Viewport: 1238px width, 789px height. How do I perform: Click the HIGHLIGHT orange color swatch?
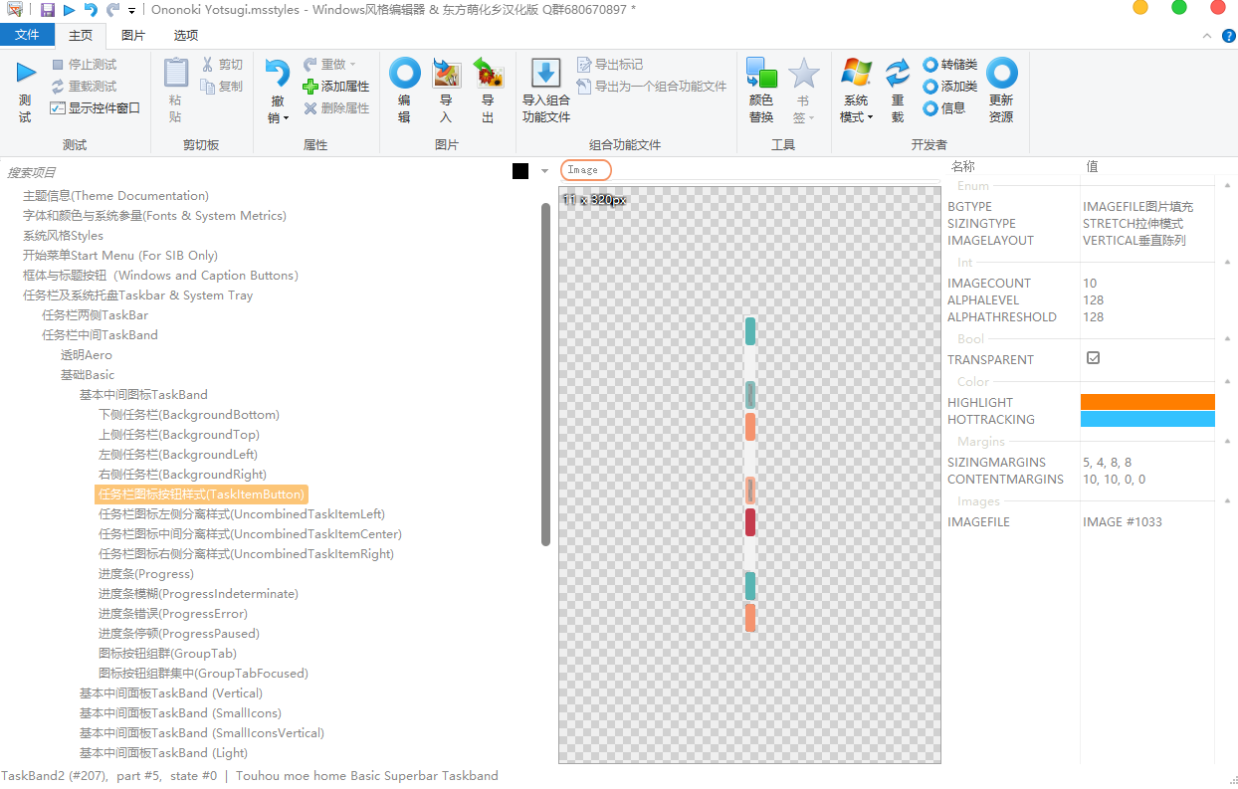1146,402
